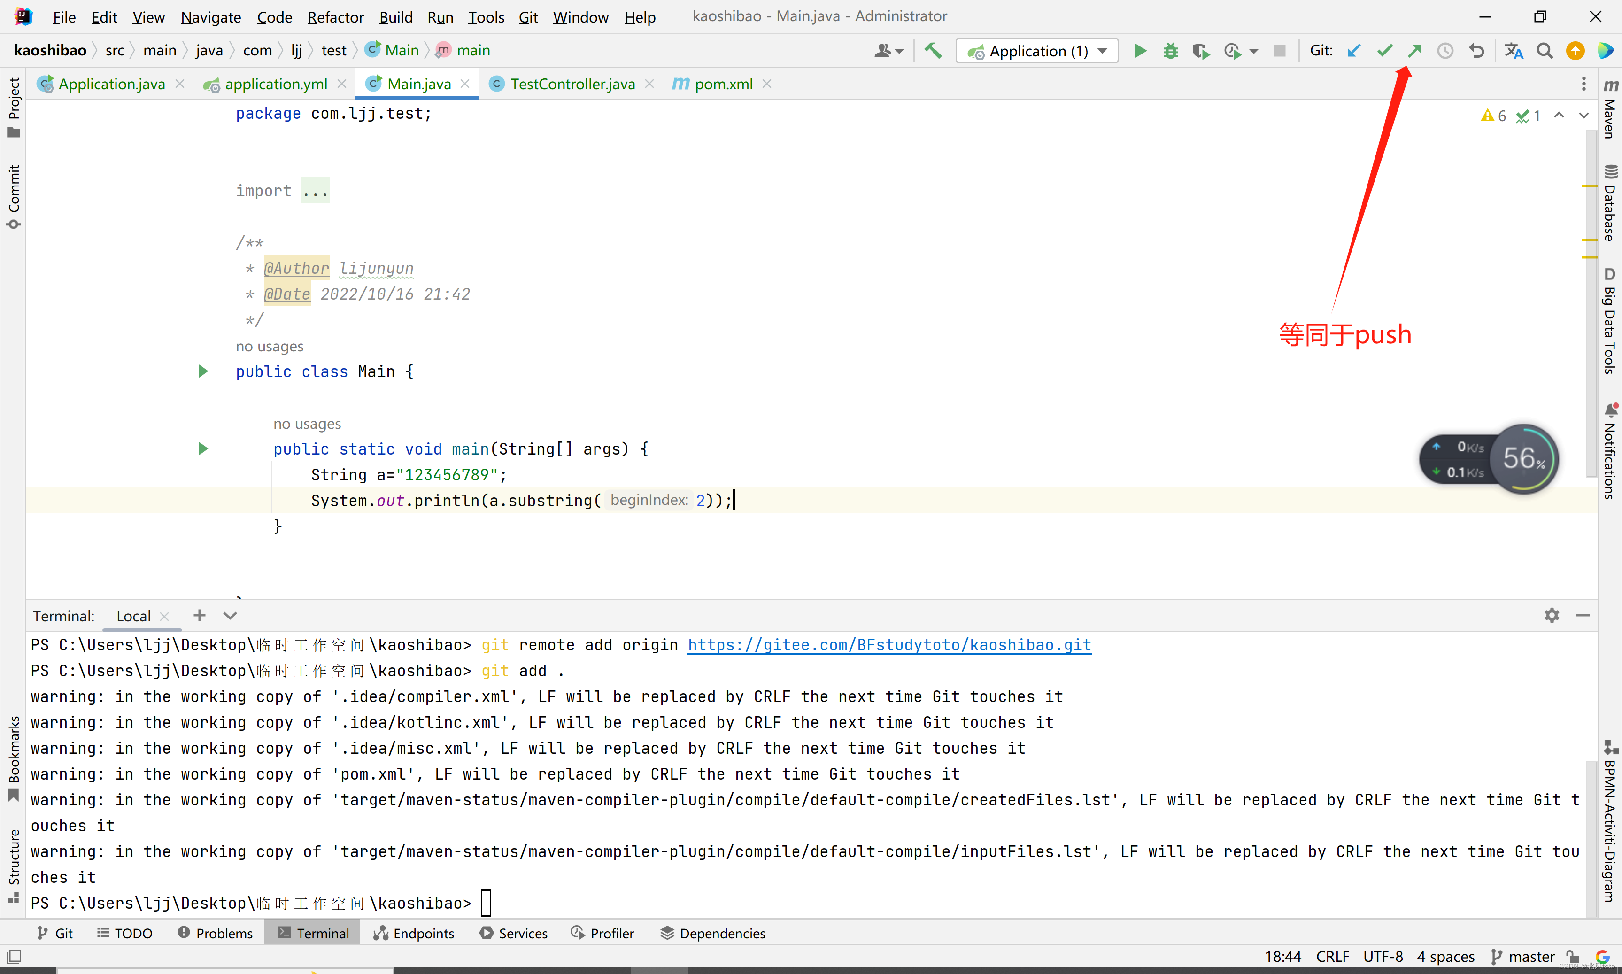Screen dimensions: 1622x974
Task: Open Profiler tool window
Action: (602, 933)
